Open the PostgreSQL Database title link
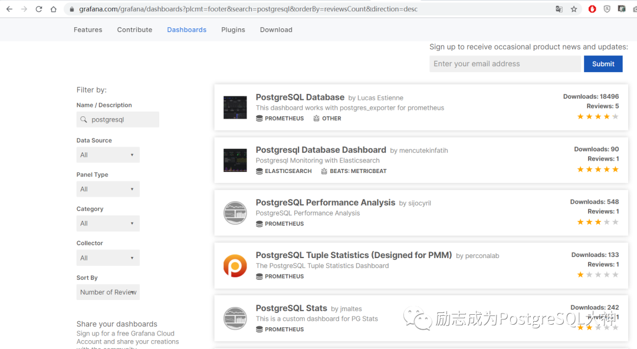 click(x=300, y=97)
